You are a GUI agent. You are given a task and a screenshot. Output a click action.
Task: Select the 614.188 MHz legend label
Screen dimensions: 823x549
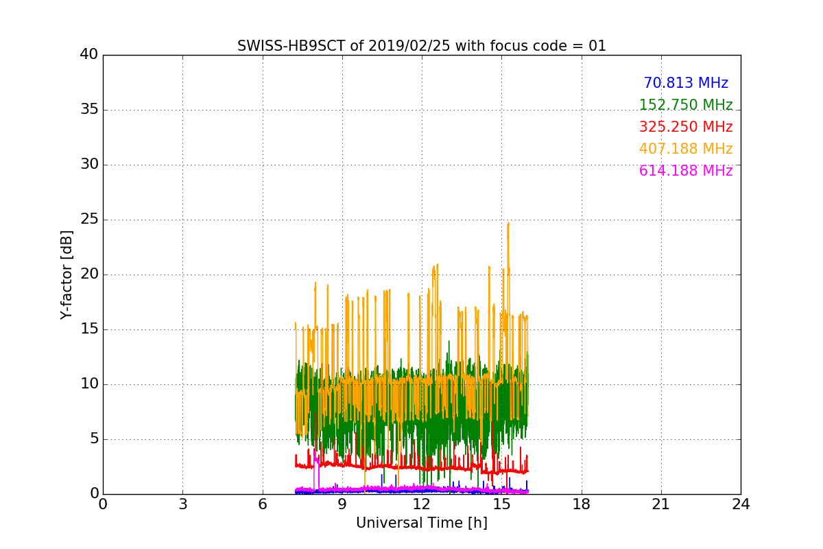click(686, 171)
